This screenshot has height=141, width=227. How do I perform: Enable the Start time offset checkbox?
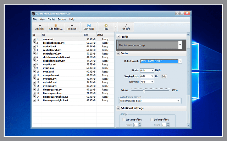point(123,120)
